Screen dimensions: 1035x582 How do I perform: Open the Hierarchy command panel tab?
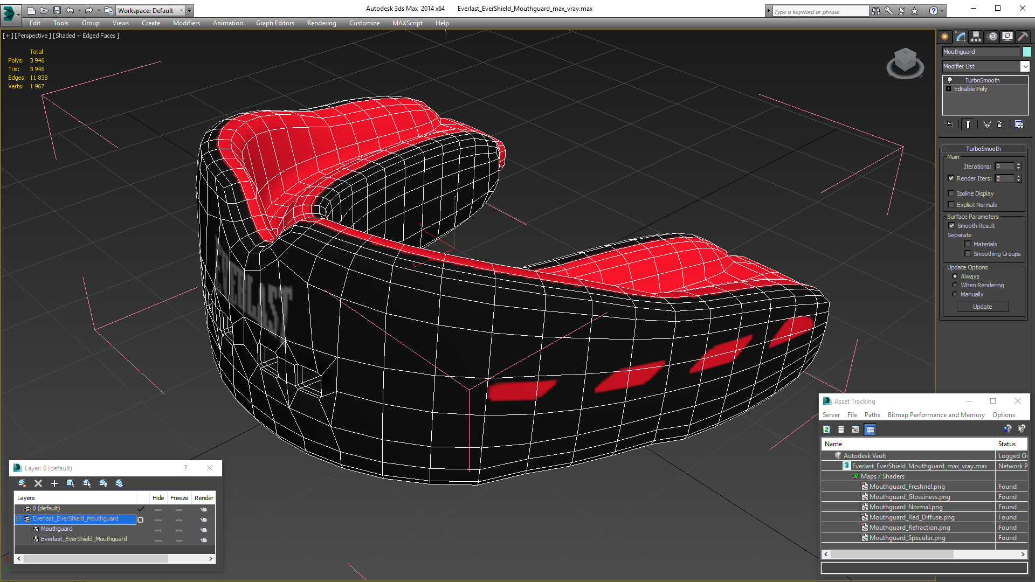[976, 37]
